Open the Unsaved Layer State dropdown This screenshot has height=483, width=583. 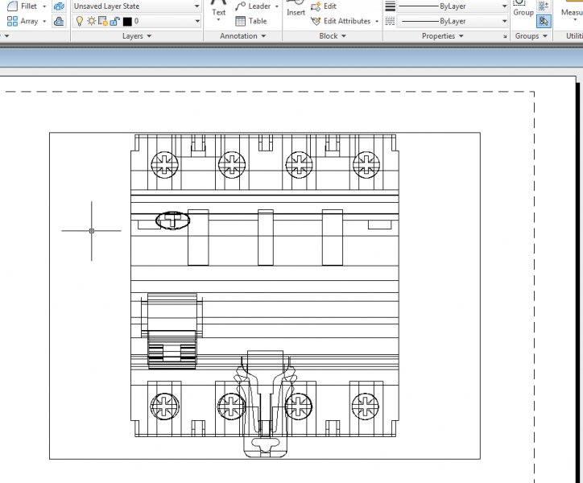point(136,6)
